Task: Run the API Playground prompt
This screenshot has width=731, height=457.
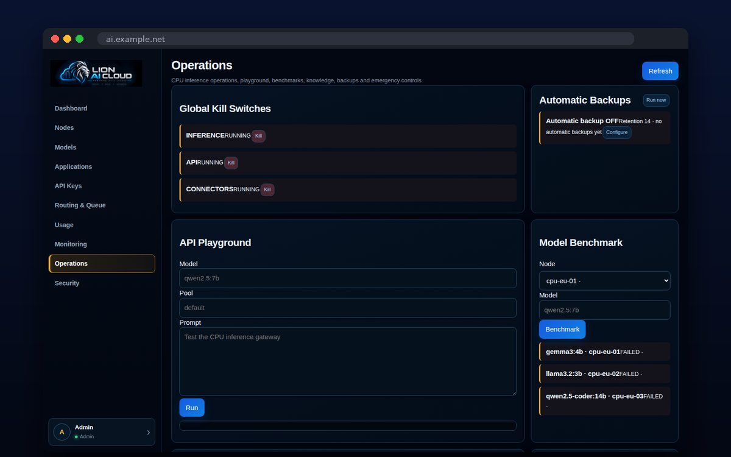Action: point(192,408)
